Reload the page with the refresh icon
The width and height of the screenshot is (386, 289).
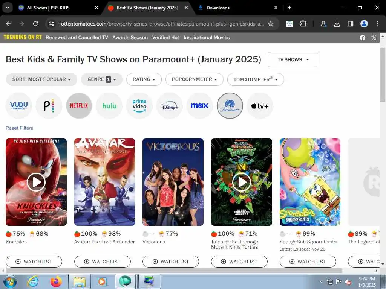coord(35,24)
